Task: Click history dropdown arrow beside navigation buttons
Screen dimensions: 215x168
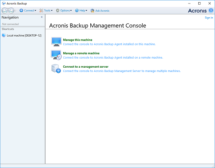Action: coord(15,11)
